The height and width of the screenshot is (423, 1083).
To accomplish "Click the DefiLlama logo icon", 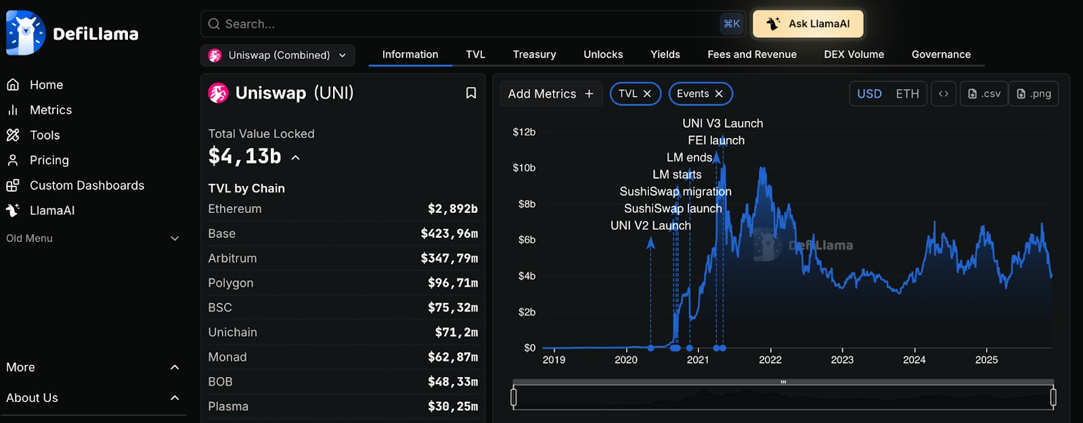I will coord(26,33).
